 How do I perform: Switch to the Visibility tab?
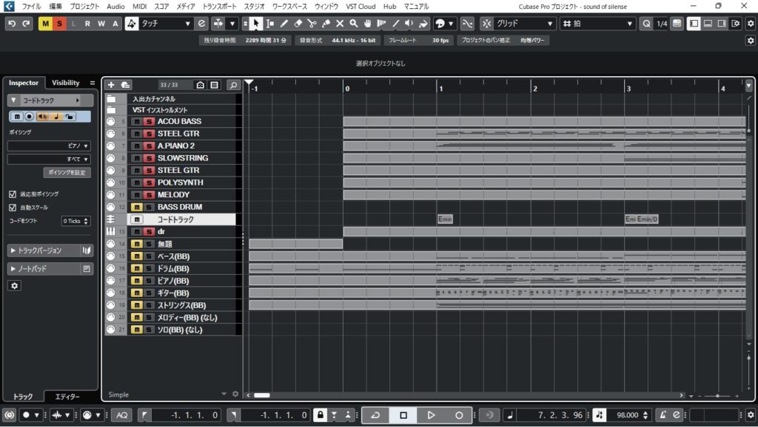(65, 83)
